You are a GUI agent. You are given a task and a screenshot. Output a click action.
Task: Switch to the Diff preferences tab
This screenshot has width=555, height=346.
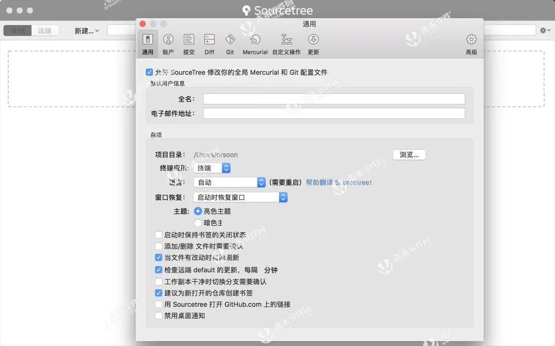[209, 44]
